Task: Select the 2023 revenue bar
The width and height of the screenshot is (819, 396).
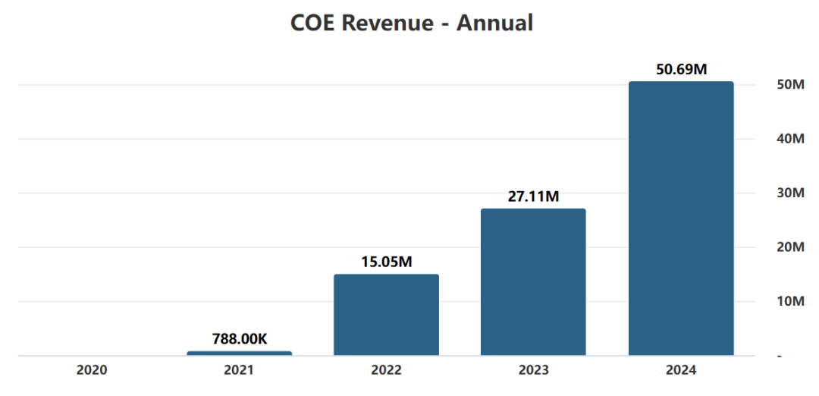Action: [533, 282]
